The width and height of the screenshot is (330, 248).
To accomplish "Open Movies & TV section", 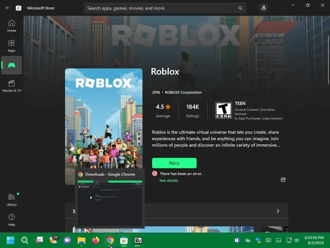I will 12,86.
